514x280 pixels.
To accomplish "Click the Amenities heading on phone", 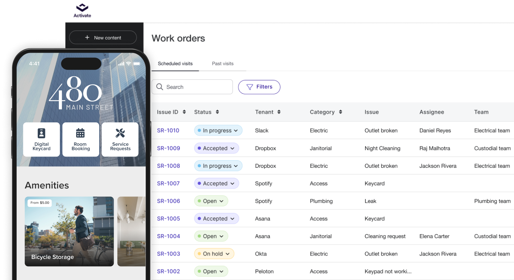I will click(47, 185).
